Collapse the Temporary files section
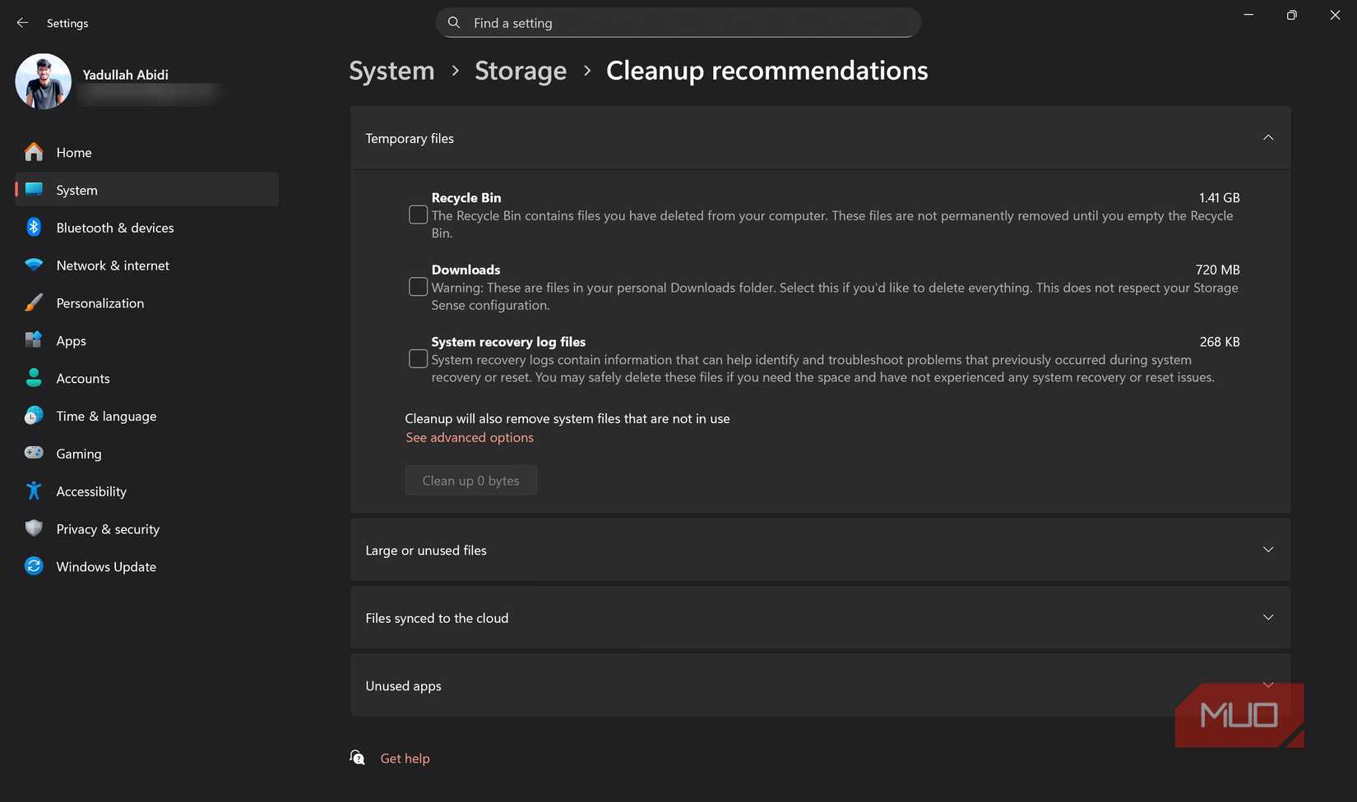 (1268, 137)
